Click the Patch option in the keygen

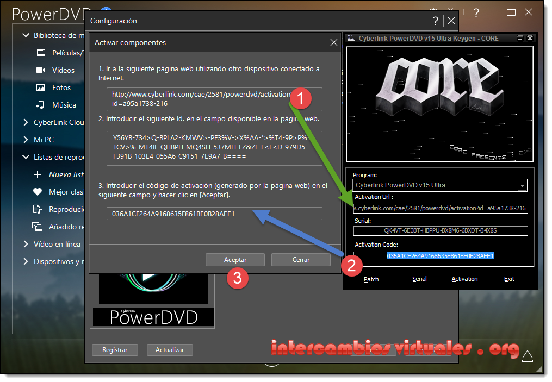(x=371, y=279)
